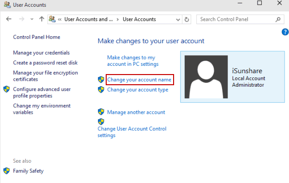This screenshot has height=183, width=289.
Task: Click the 'Local Account' label
Action: click(x=248, y=78)
